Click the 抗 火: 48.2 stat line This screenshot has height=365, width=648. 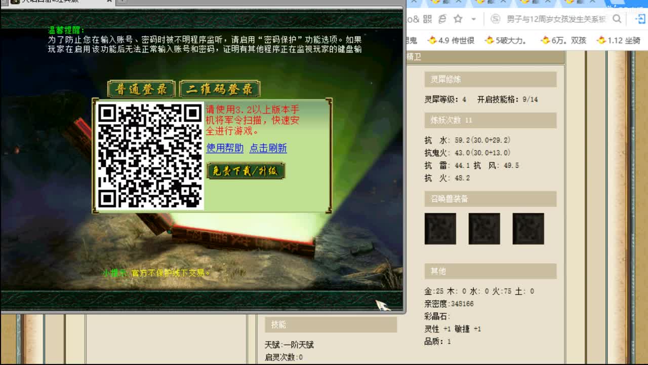point(447,178)
